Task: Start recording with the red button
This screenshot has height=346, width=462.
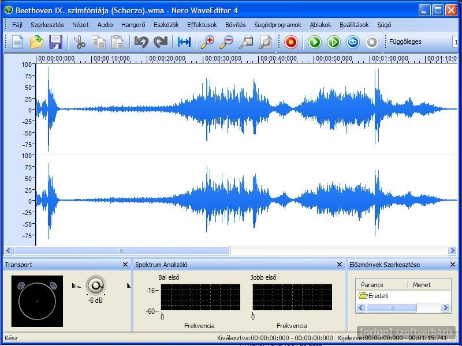Action: click(x=291, y=42)
